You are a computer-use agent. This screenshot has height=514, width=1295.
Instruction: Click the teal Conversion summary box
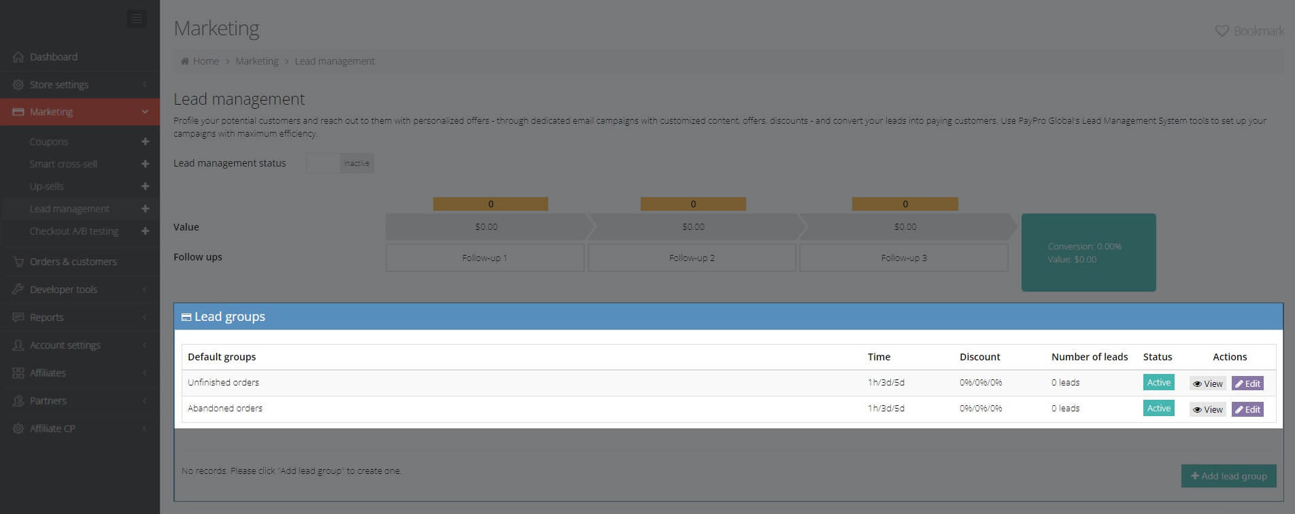pos(1088,253)
